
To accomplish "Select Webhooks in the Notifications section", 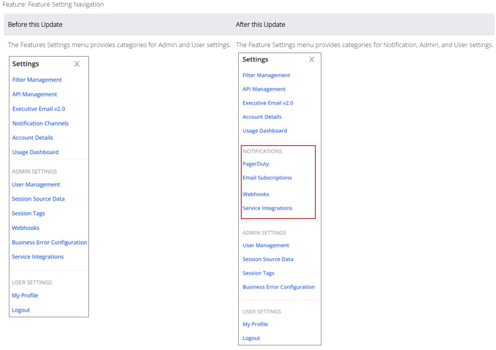I will pos(256,194).
